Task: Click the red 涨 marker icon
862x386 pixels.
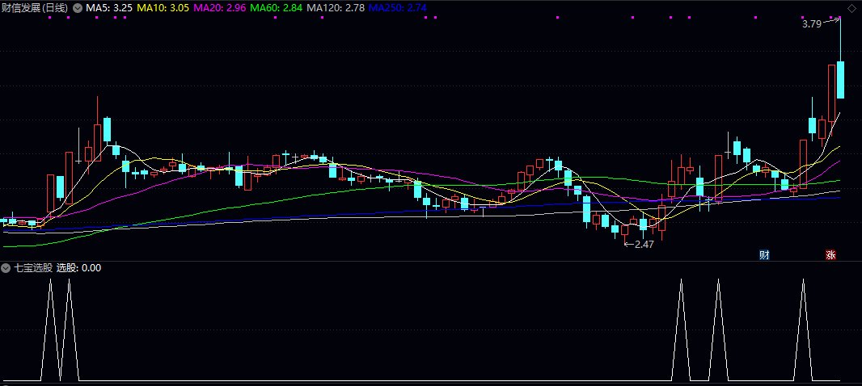Action: pos(830,254)
